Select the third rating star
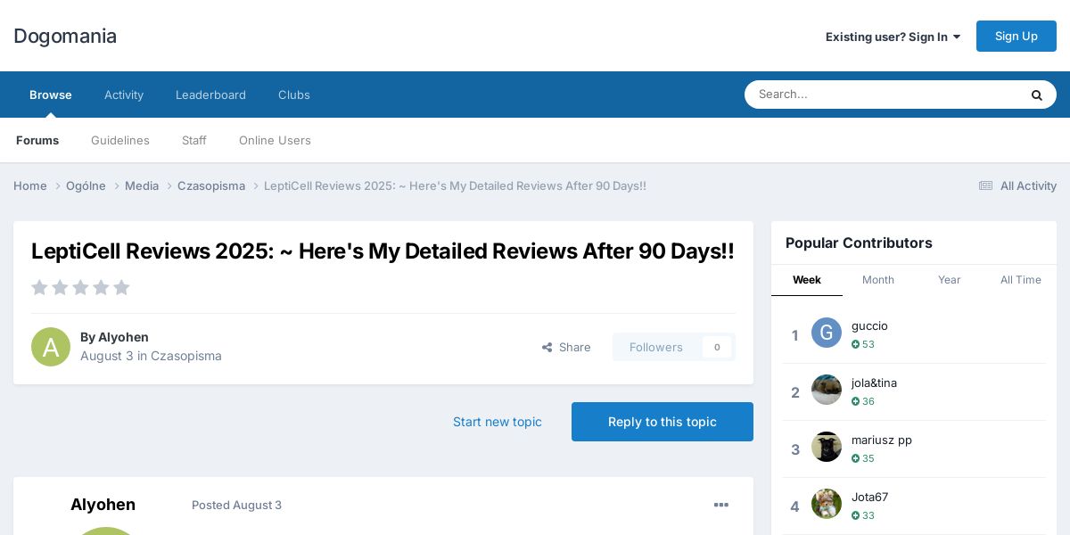Viewport: 1070px width, 535px height. pos(80,287)
